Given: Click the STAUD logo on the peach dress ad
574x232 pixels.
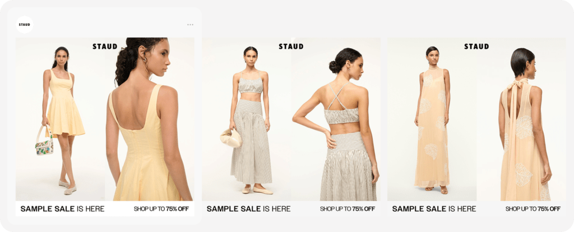Looking at the screenshot, I should tap(476, 47).
